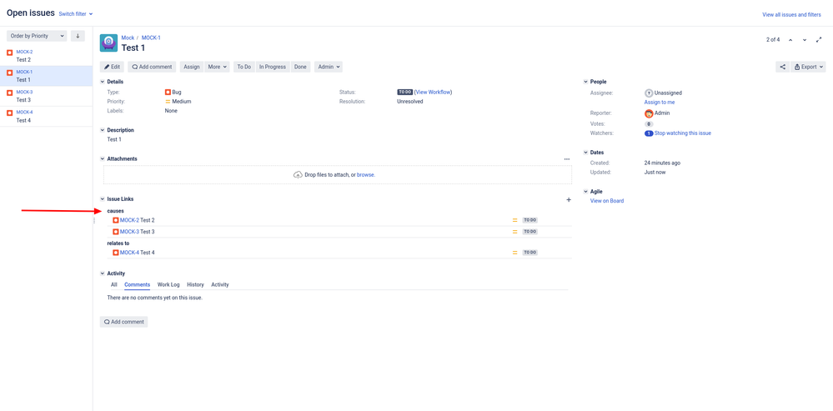Click Add comment in the toolbar

point(152,67)
